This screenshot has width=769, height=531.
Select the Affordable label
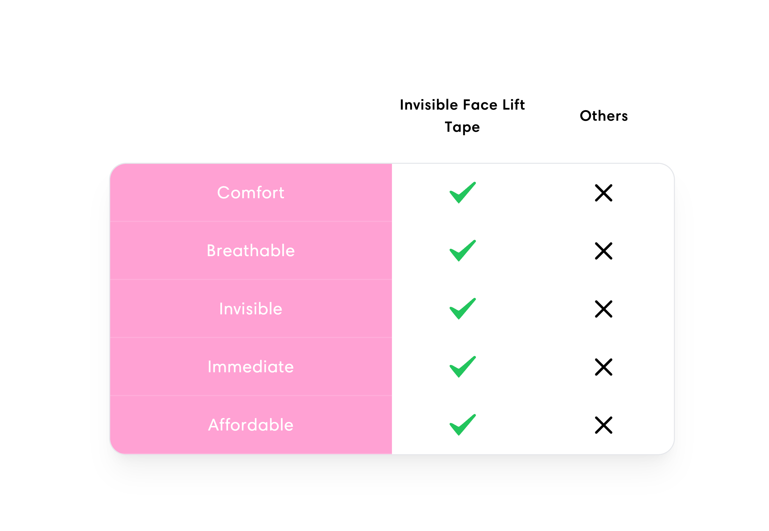[250, 425]
